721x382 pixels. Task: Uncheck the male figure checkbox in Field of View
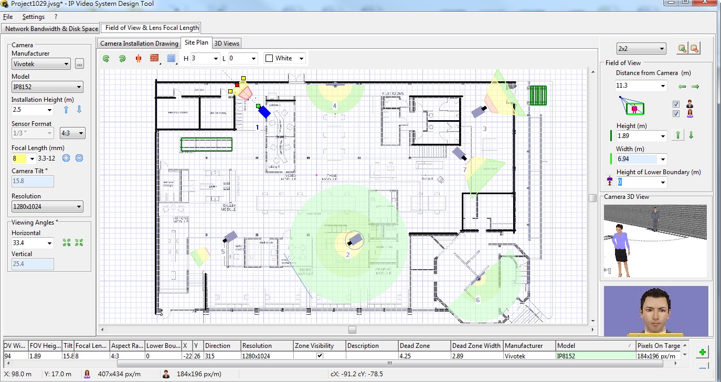(x=676, y=104)
